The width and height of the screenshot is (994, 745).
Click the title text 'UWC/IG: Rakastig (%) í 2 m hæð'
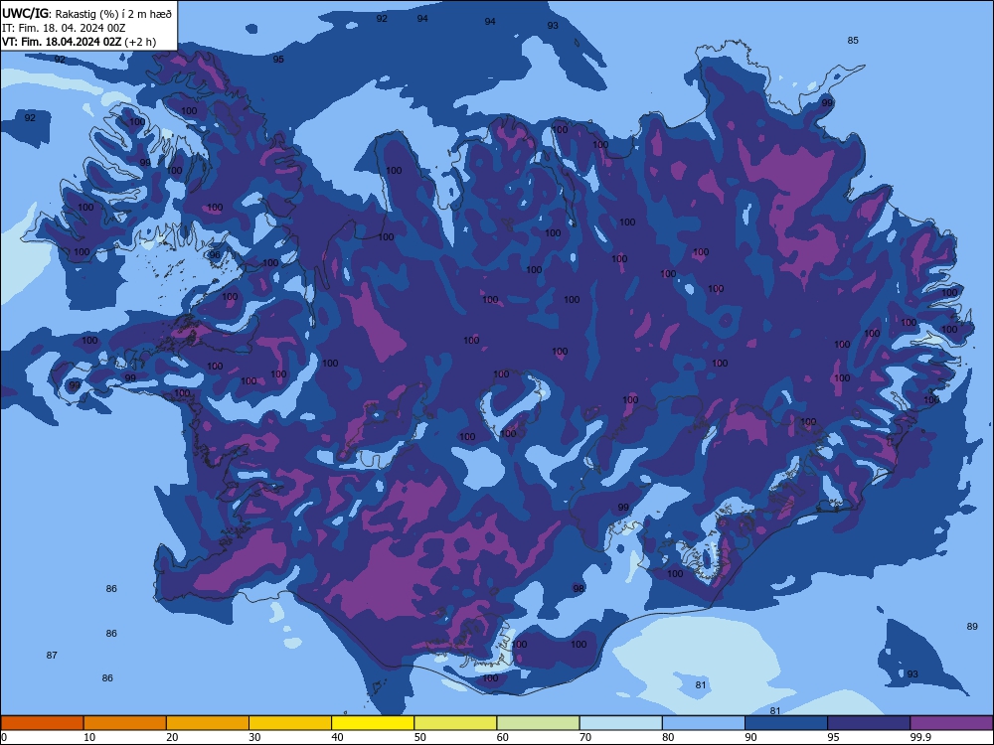86,13
